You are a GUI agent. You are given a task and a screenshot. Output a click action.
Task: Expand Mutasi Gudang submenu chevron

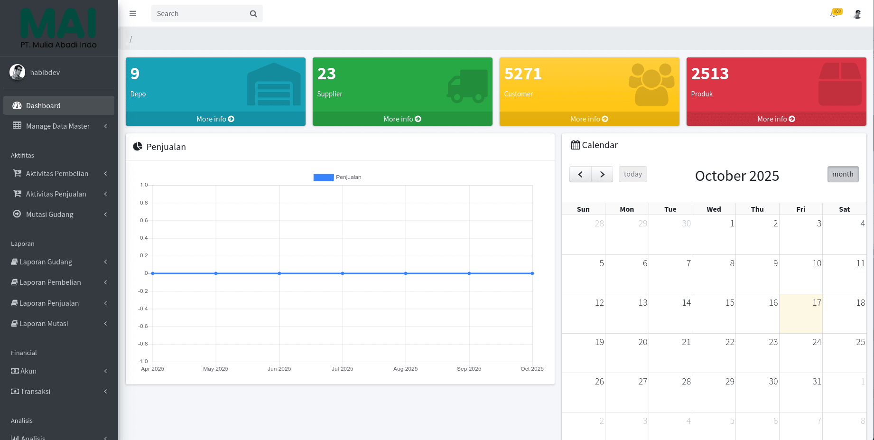[x=105, y=215]
